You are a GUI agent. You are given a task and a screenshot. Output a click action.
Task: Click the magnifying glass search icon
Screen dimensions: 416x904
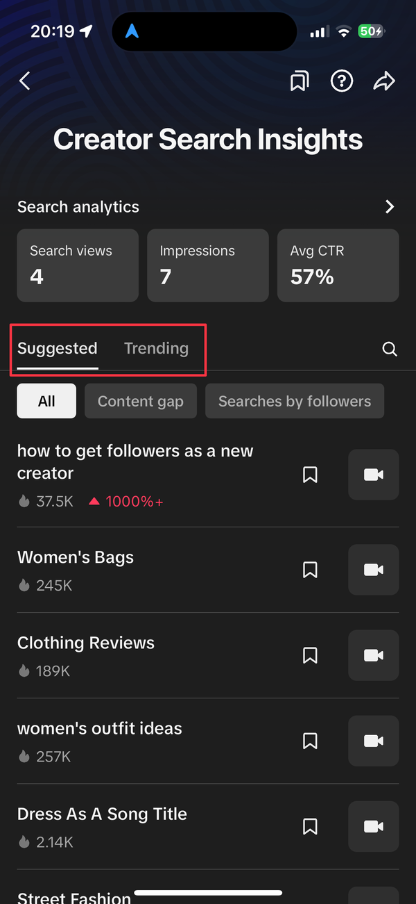pyautogui.click(x=390, y=349)
